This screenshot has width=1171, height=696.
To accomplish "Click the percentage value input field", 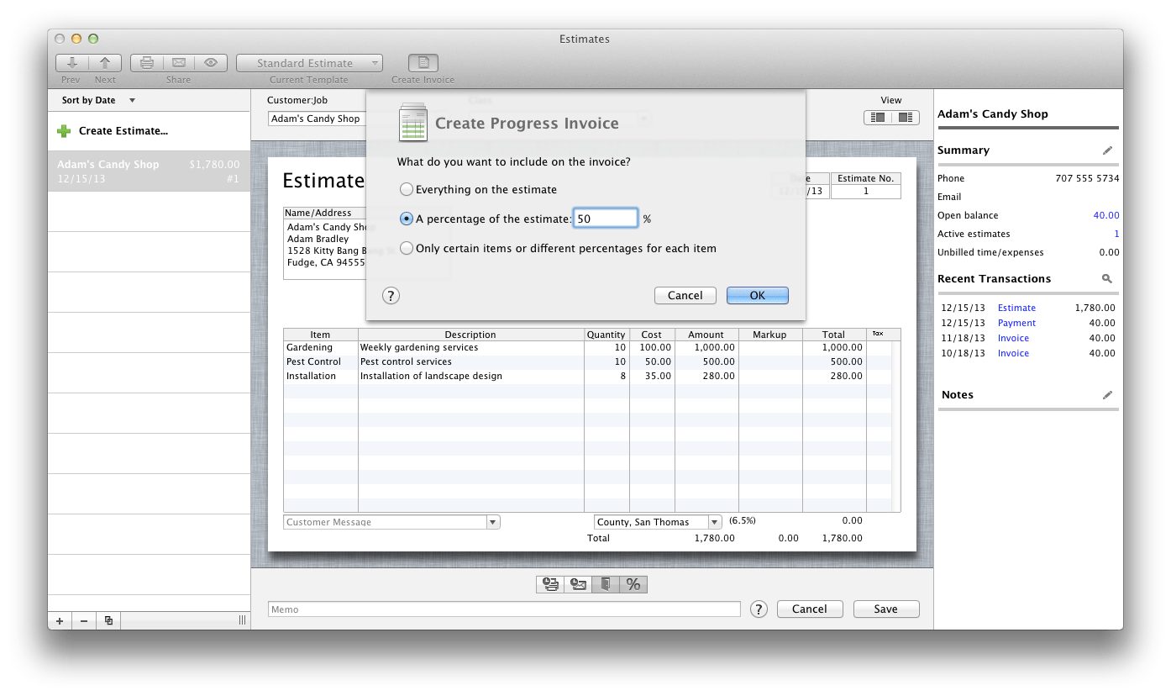I will (605, 217).
